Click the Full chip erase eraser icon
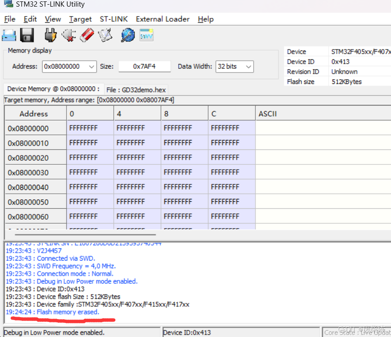391x337 pixels. [87, 35]
